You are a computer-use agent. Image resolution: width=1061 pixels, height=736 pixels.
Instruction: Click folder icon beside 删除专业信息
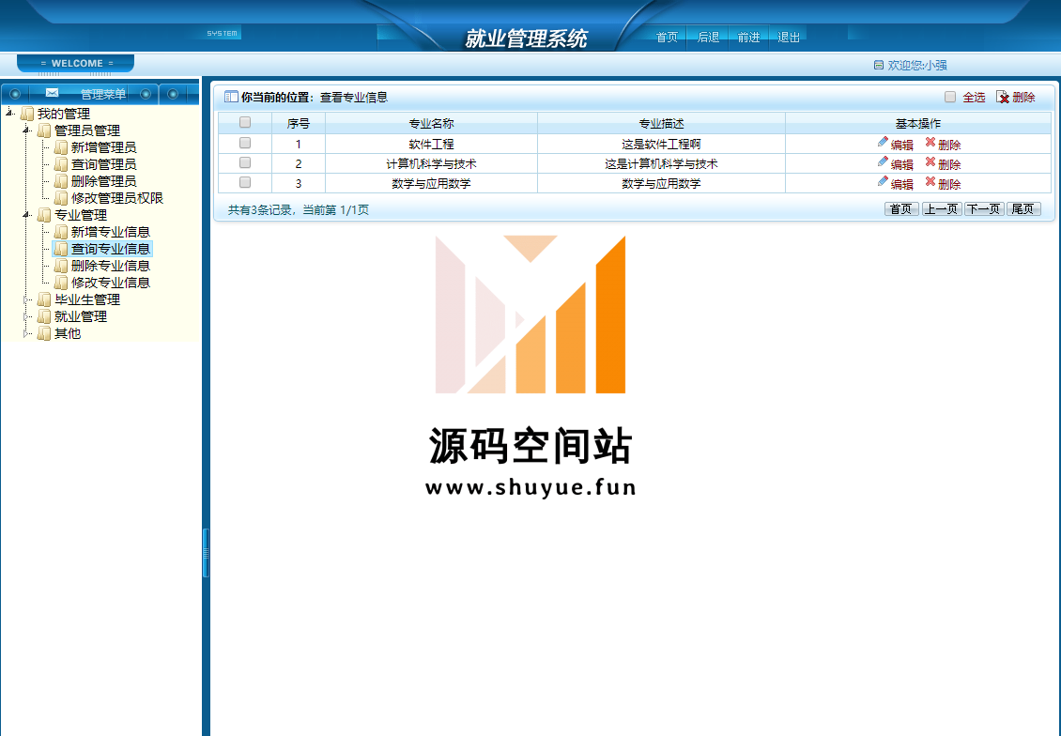click(x=61, y=266)
